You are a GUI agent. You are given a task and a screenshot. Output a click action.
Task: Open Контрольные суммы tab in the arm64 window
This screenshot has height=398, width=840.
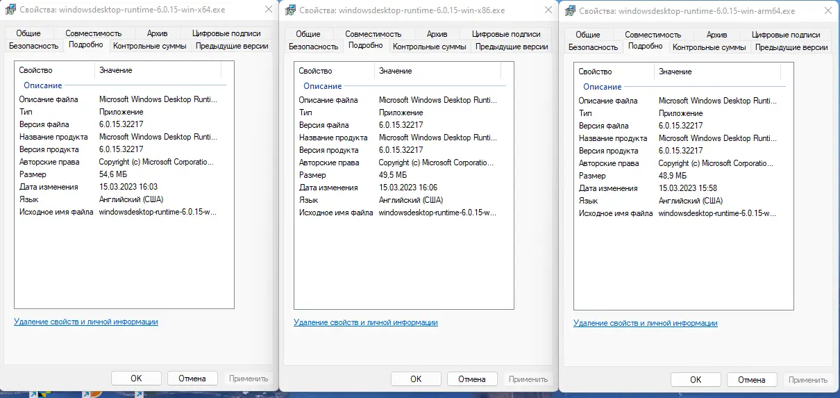pyautogui.click(x=709, y=47)
